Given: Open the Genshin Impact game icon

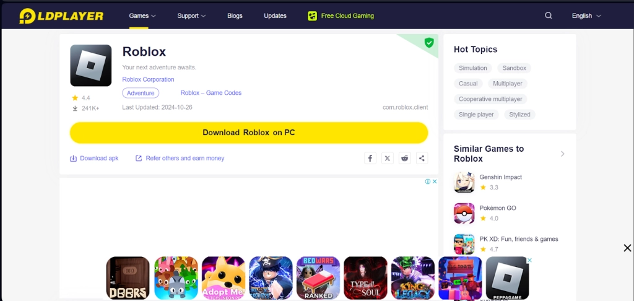Looking at the screenshot, I should coord(464,182).
